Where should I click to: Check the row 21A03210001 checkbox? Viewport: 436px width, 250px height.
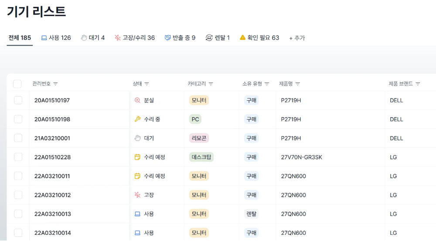click(x=18, y=138)
